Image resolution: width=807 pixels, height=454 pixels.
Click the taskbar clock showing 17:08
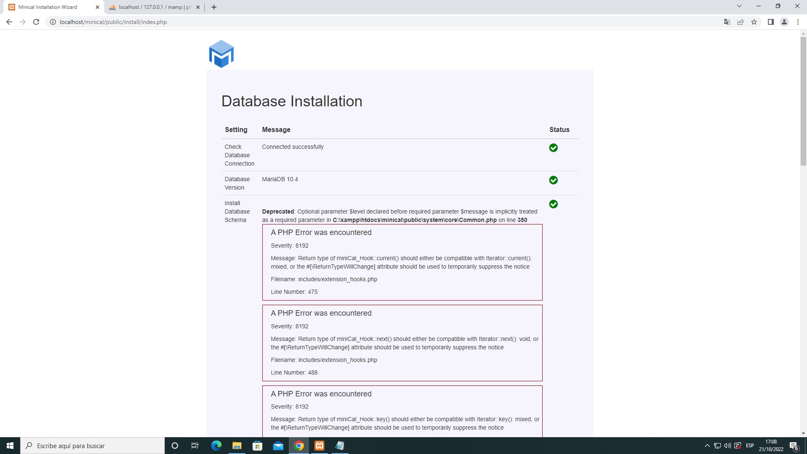771,446
